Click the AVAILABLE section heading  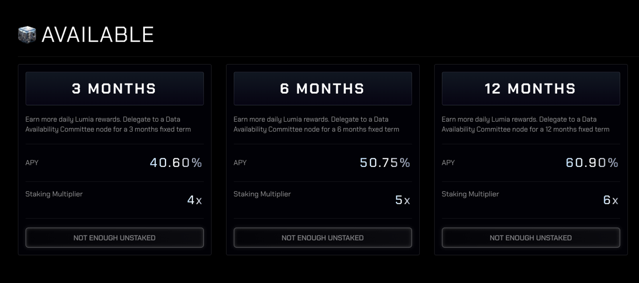[98, 34]
